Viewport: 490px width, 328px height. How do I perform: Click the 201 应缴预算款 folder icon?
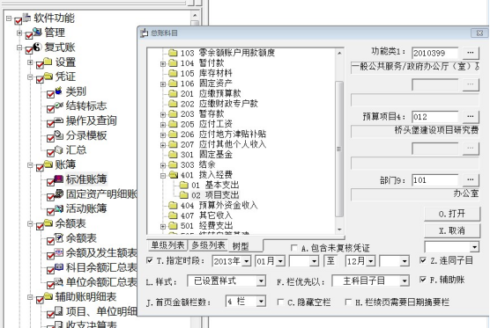173,93
